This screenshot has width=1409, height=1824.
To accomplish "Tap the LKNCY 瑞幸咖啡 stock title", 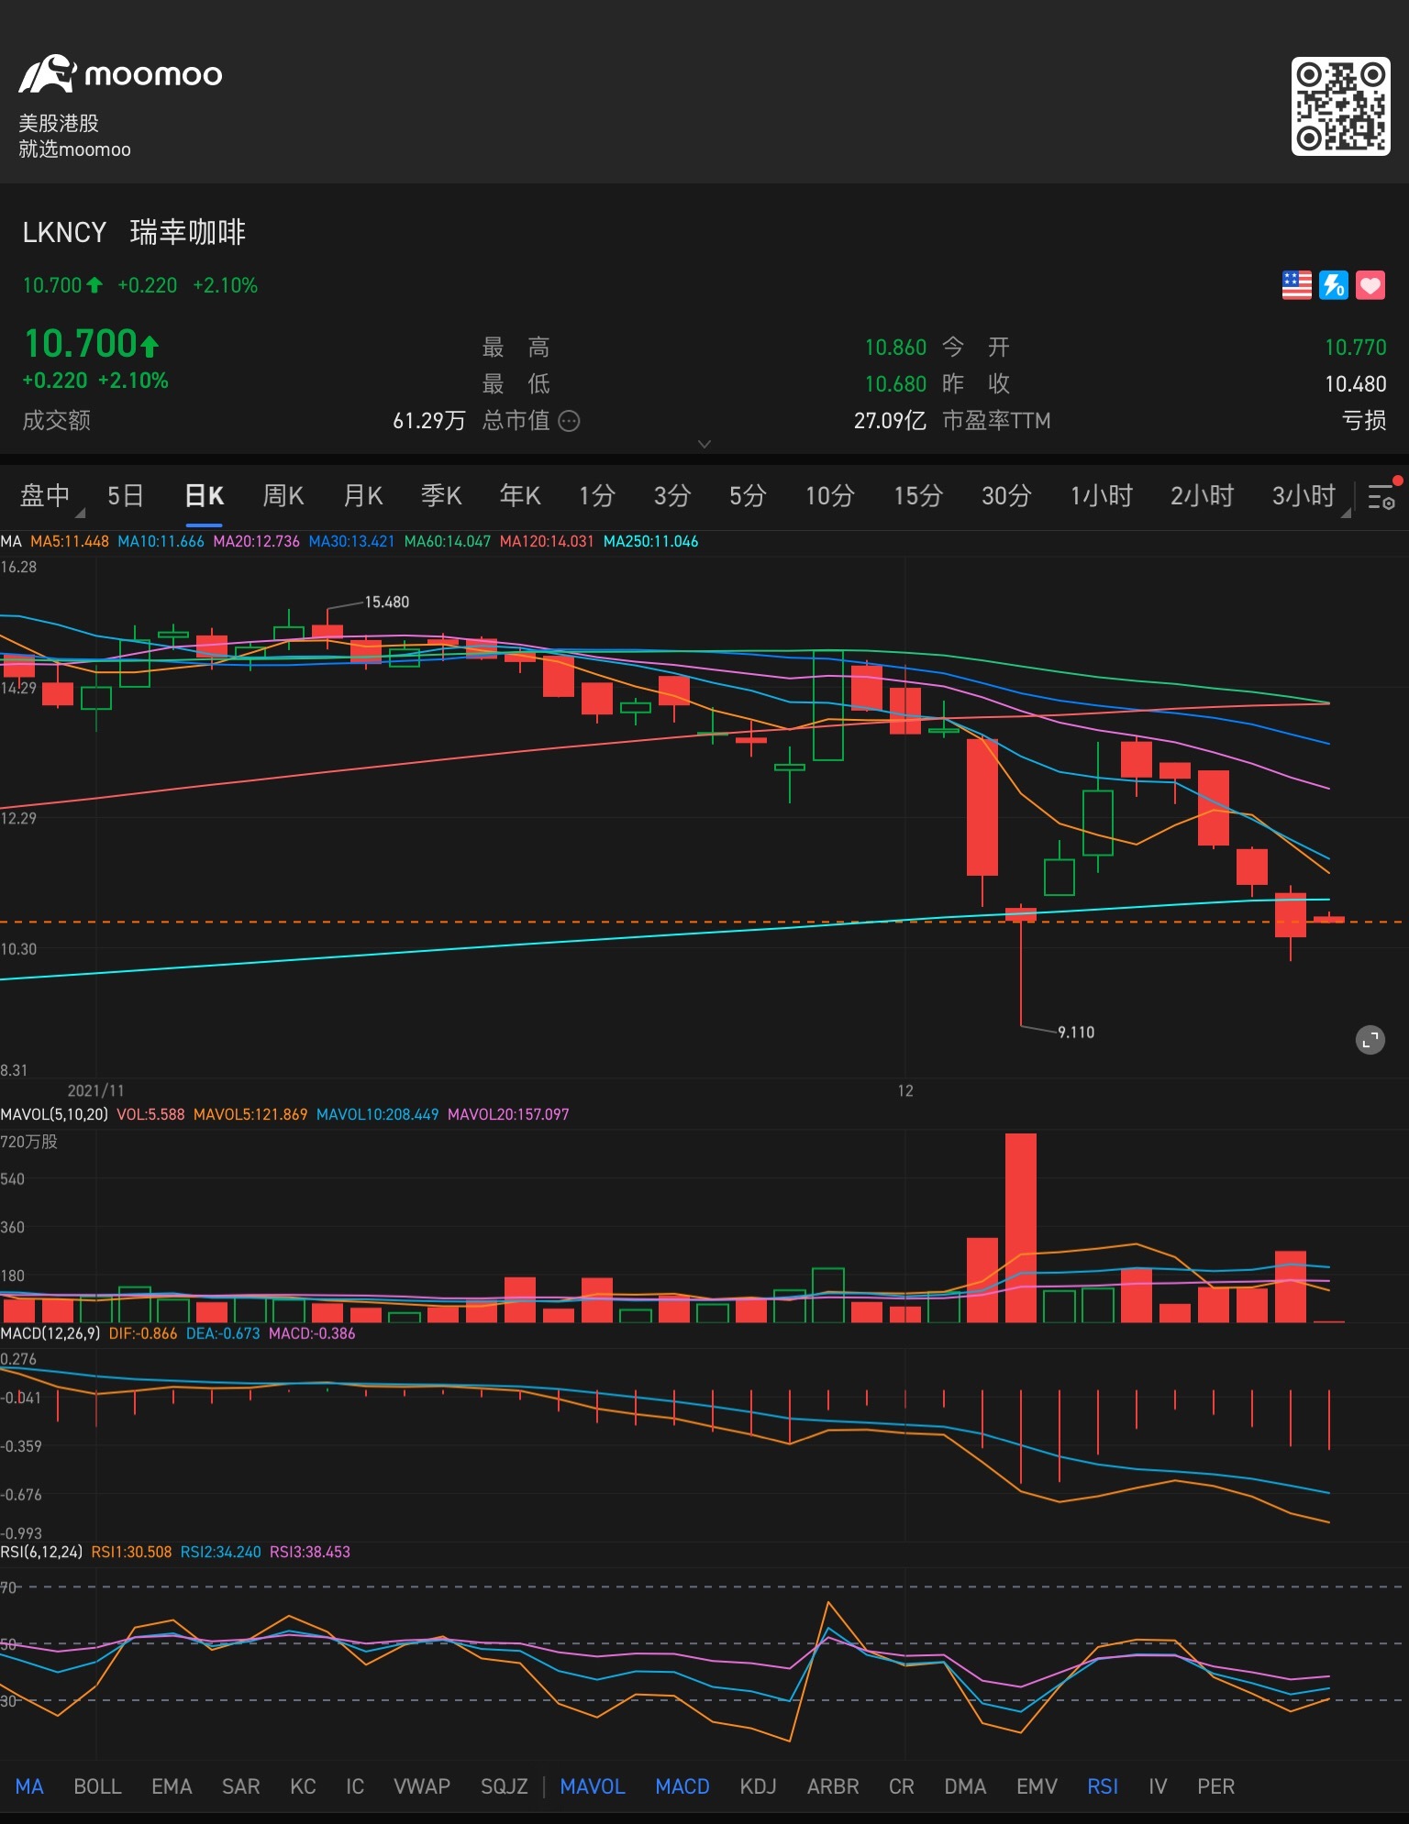I will [x=134, y=232].
